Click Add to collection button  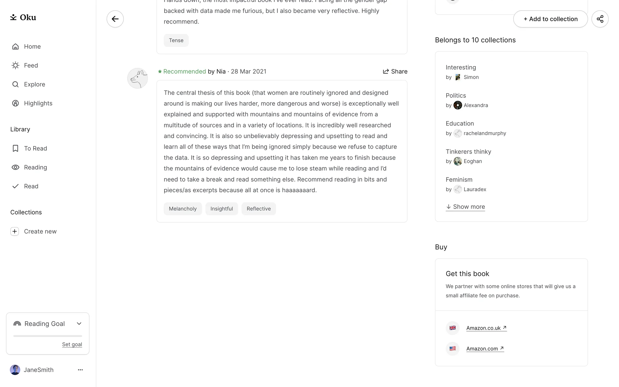coord(550,19)
